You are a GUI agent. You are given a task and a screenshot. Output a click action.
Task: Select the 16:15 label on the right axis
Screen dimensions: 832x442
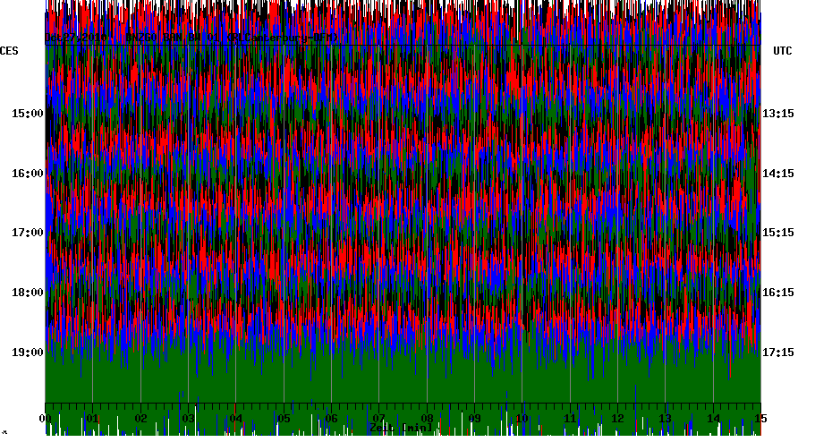point(778,293)
